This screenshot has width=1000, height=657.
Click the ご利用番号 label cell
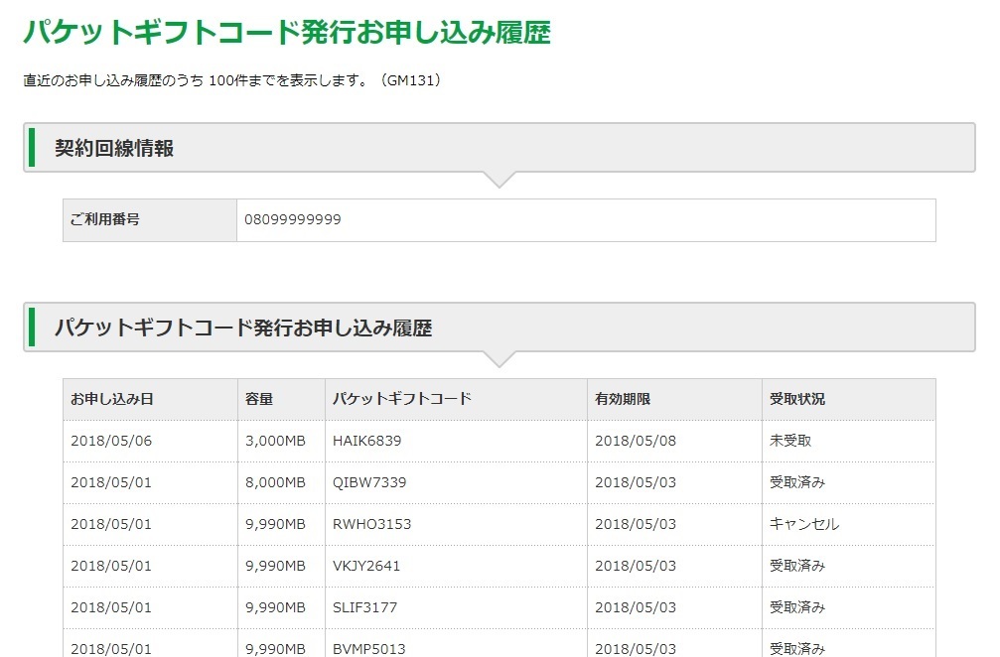coord(105,219)
